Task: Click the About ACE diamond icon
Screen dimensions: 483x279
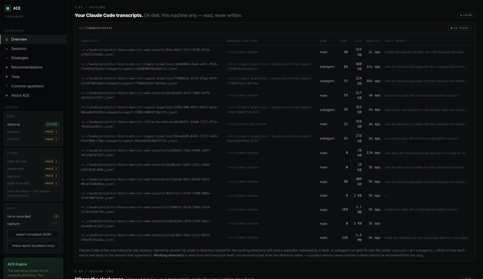Action: point(7,95)
